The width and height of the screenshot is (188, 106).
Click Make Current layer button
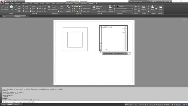tap(85, 9)
